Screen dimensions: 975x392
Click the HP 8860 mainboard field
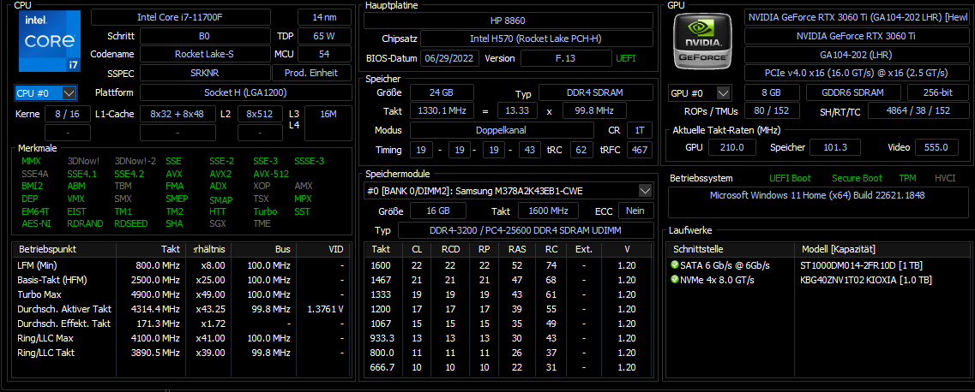pyautogui.click(x=508, y=21)
